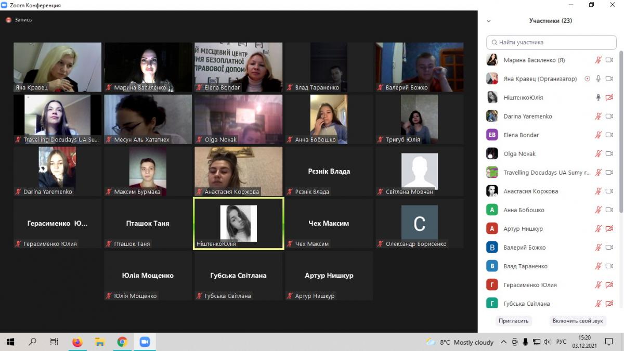Search in the Найти участника field

pyautogui.click(x=551, y=42)
